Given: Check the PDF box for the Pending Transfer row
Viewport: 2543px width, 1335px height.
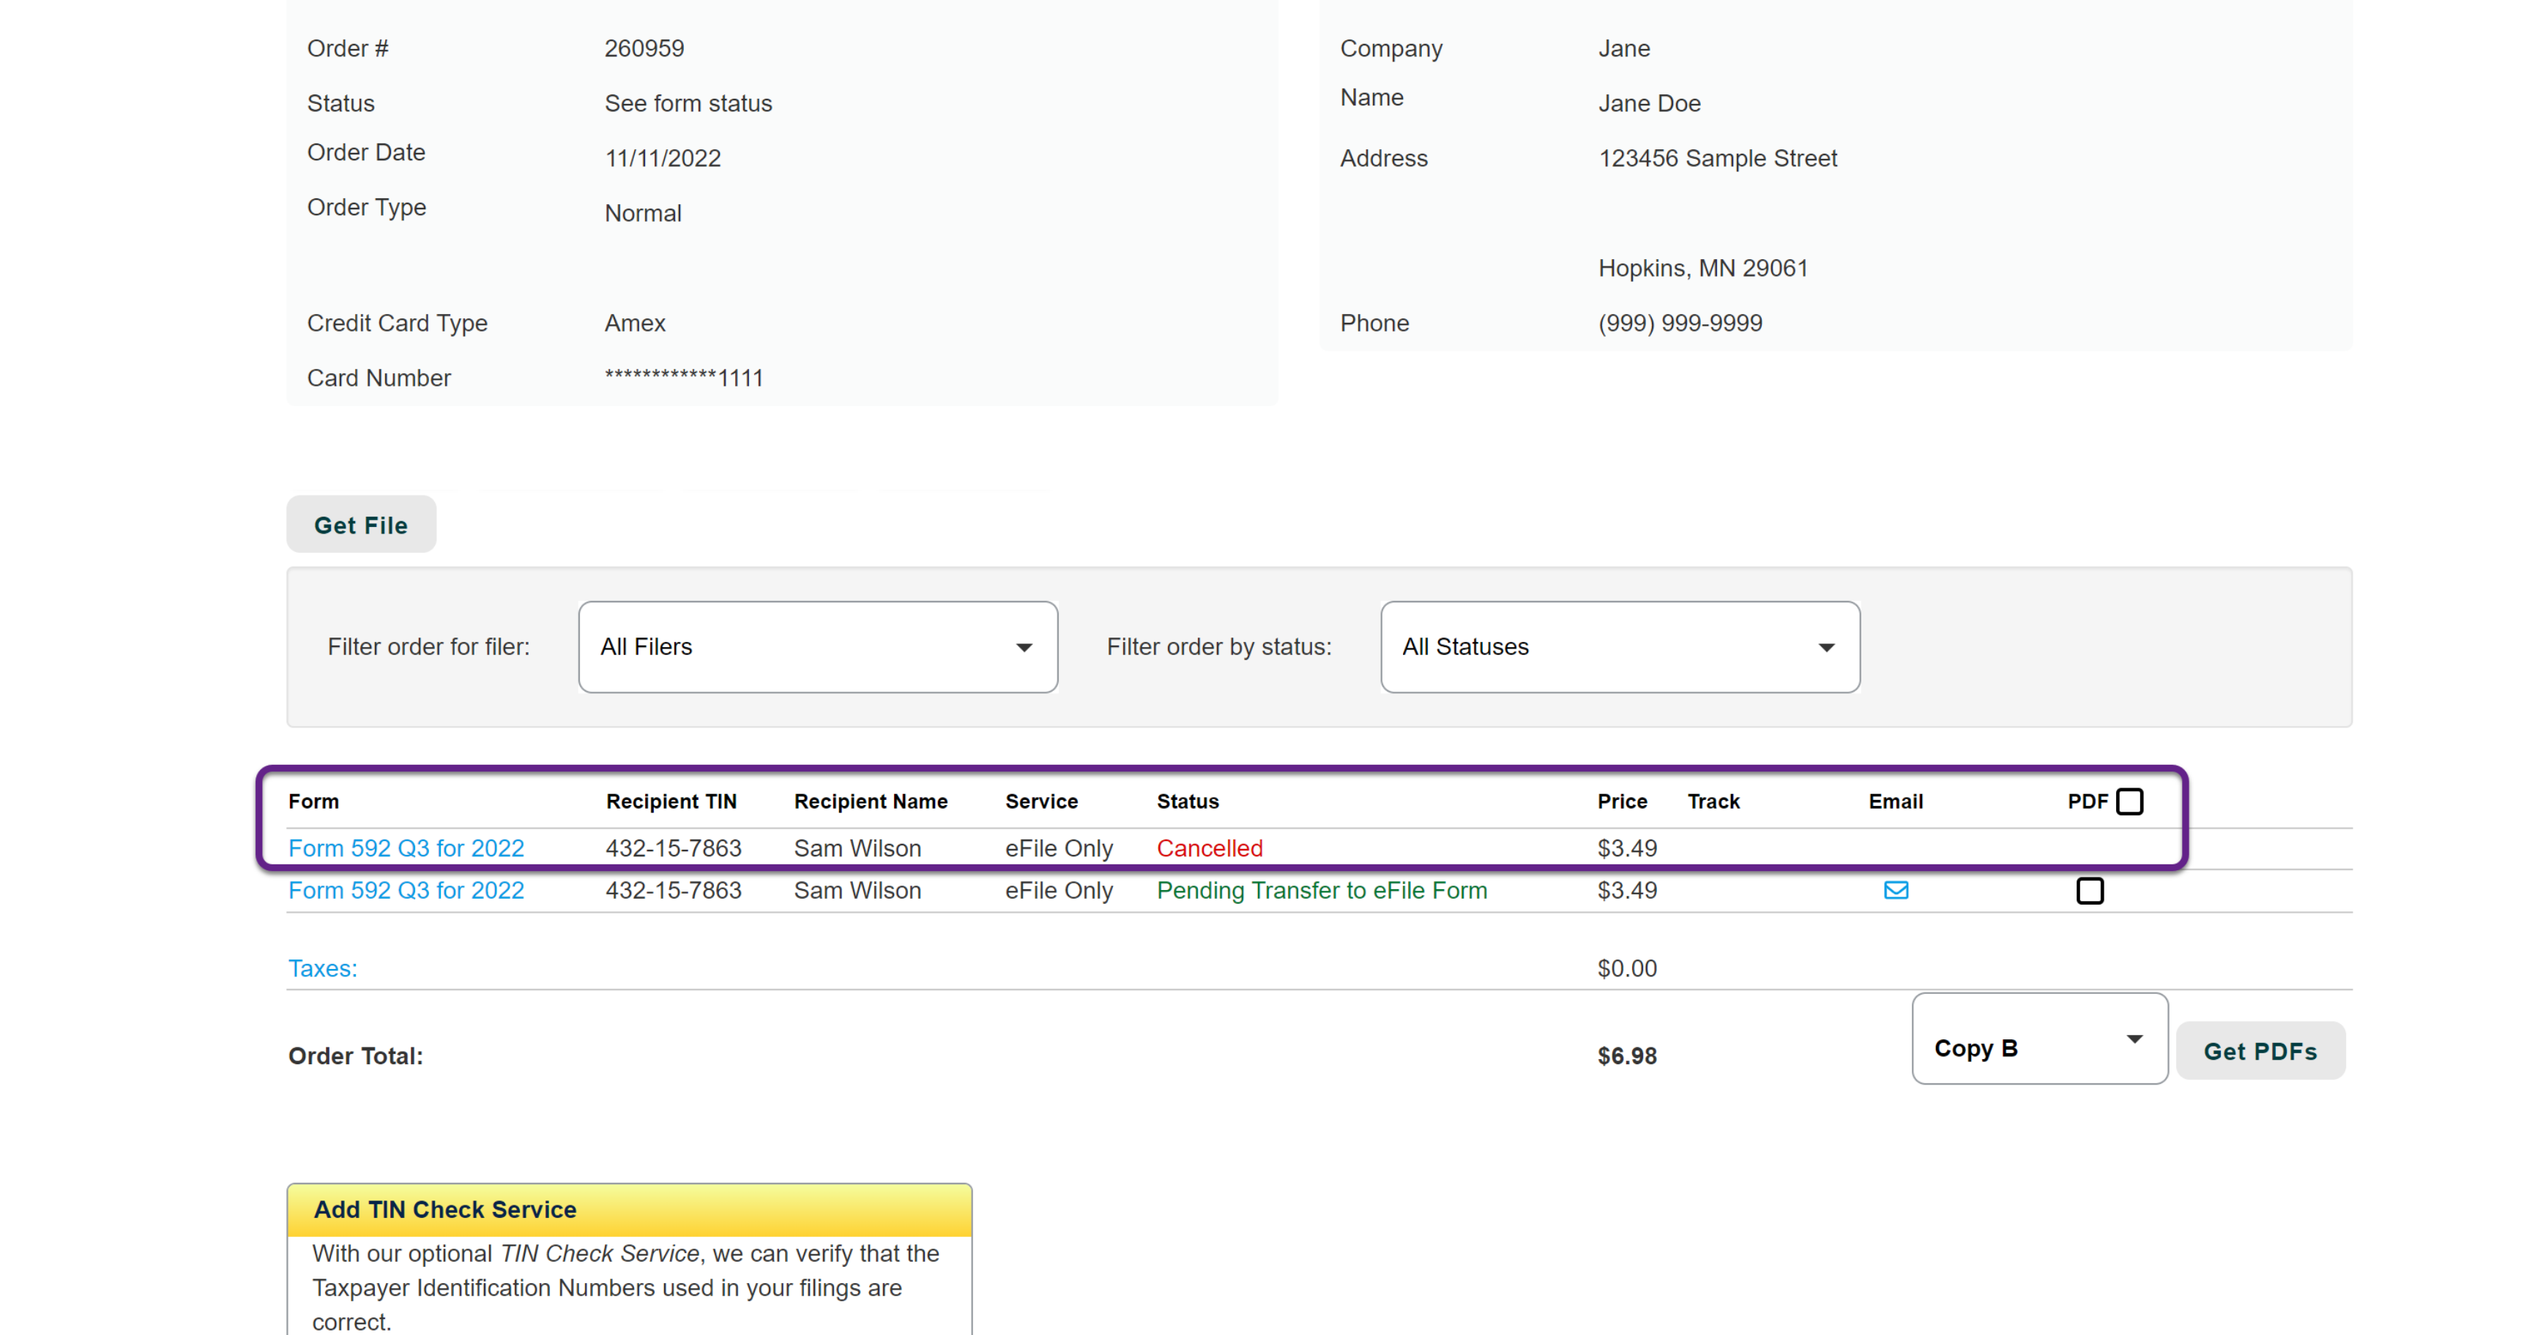Looking at the screenshot, I should 2090,890.
